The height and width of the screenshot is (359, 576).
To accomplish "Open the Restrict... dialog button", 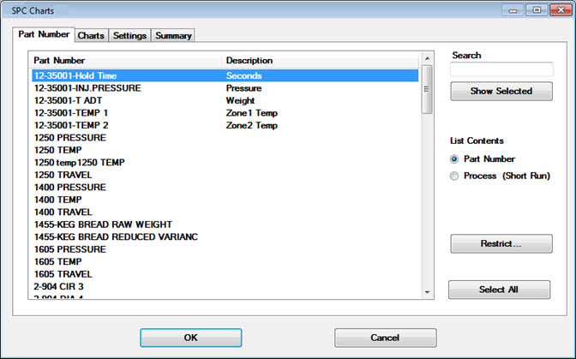I will pos(501,243).
